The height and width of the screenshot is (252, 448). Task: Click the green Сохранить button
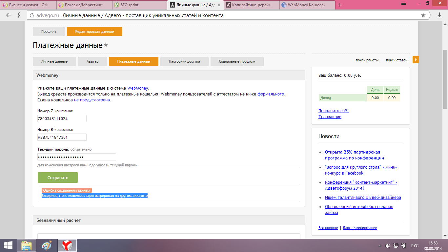pyautogui.click(x=58, y=178)
